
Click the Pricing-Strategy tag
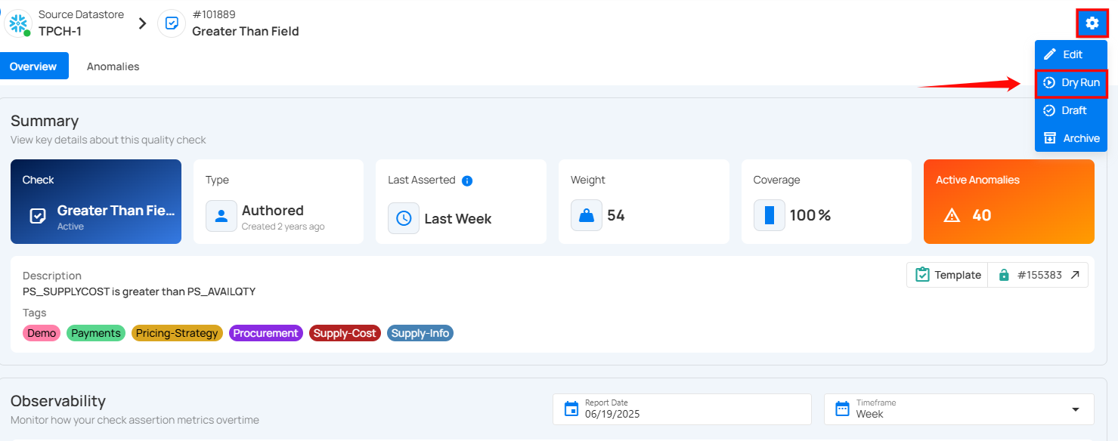[177, 333]
